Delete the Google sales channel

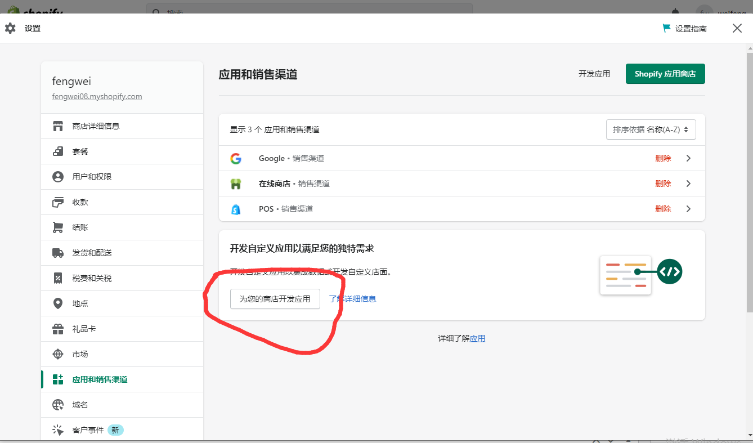(x=663, y=159)
